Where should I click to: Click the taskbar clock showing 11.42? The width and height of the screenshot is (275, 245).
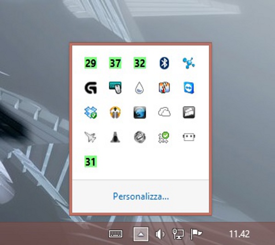tap(239, 234)
